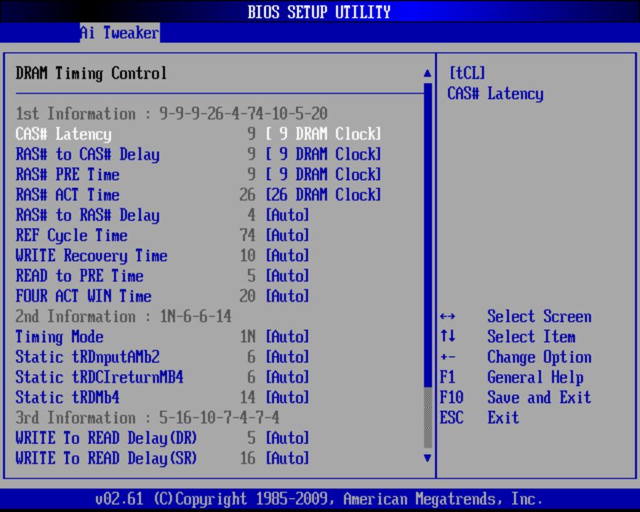This screenshot has height=512, width=640.
Task: Click the [tCL] help text
Action: click(467, 73)
